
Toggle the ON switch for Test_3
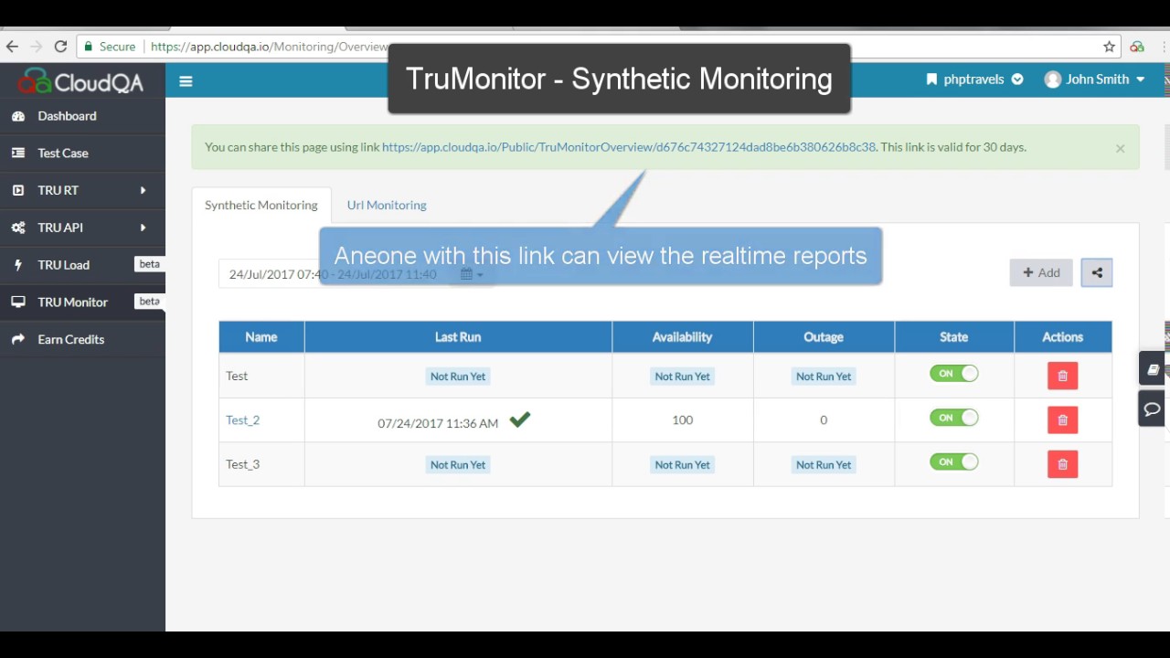point(954,462)
